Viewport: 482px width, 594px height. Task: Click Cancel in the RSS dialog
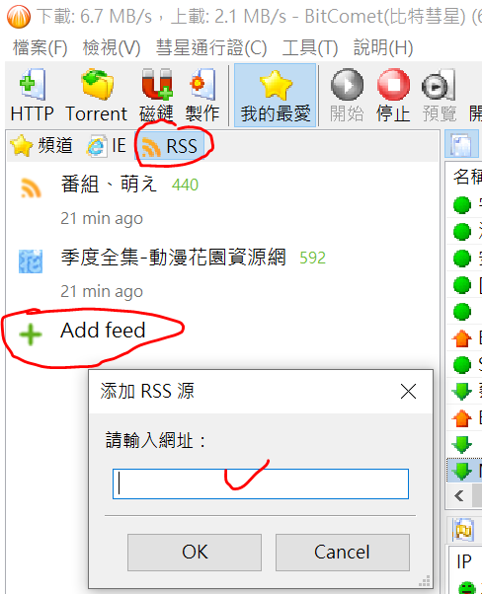343,553
